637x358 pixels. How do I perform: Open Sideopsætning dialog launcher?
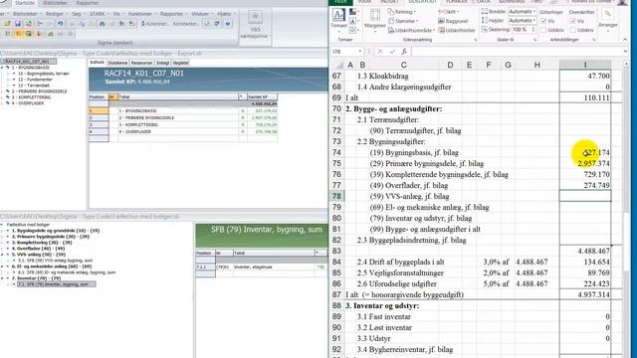pyautogui.click(x=475, y=40)
